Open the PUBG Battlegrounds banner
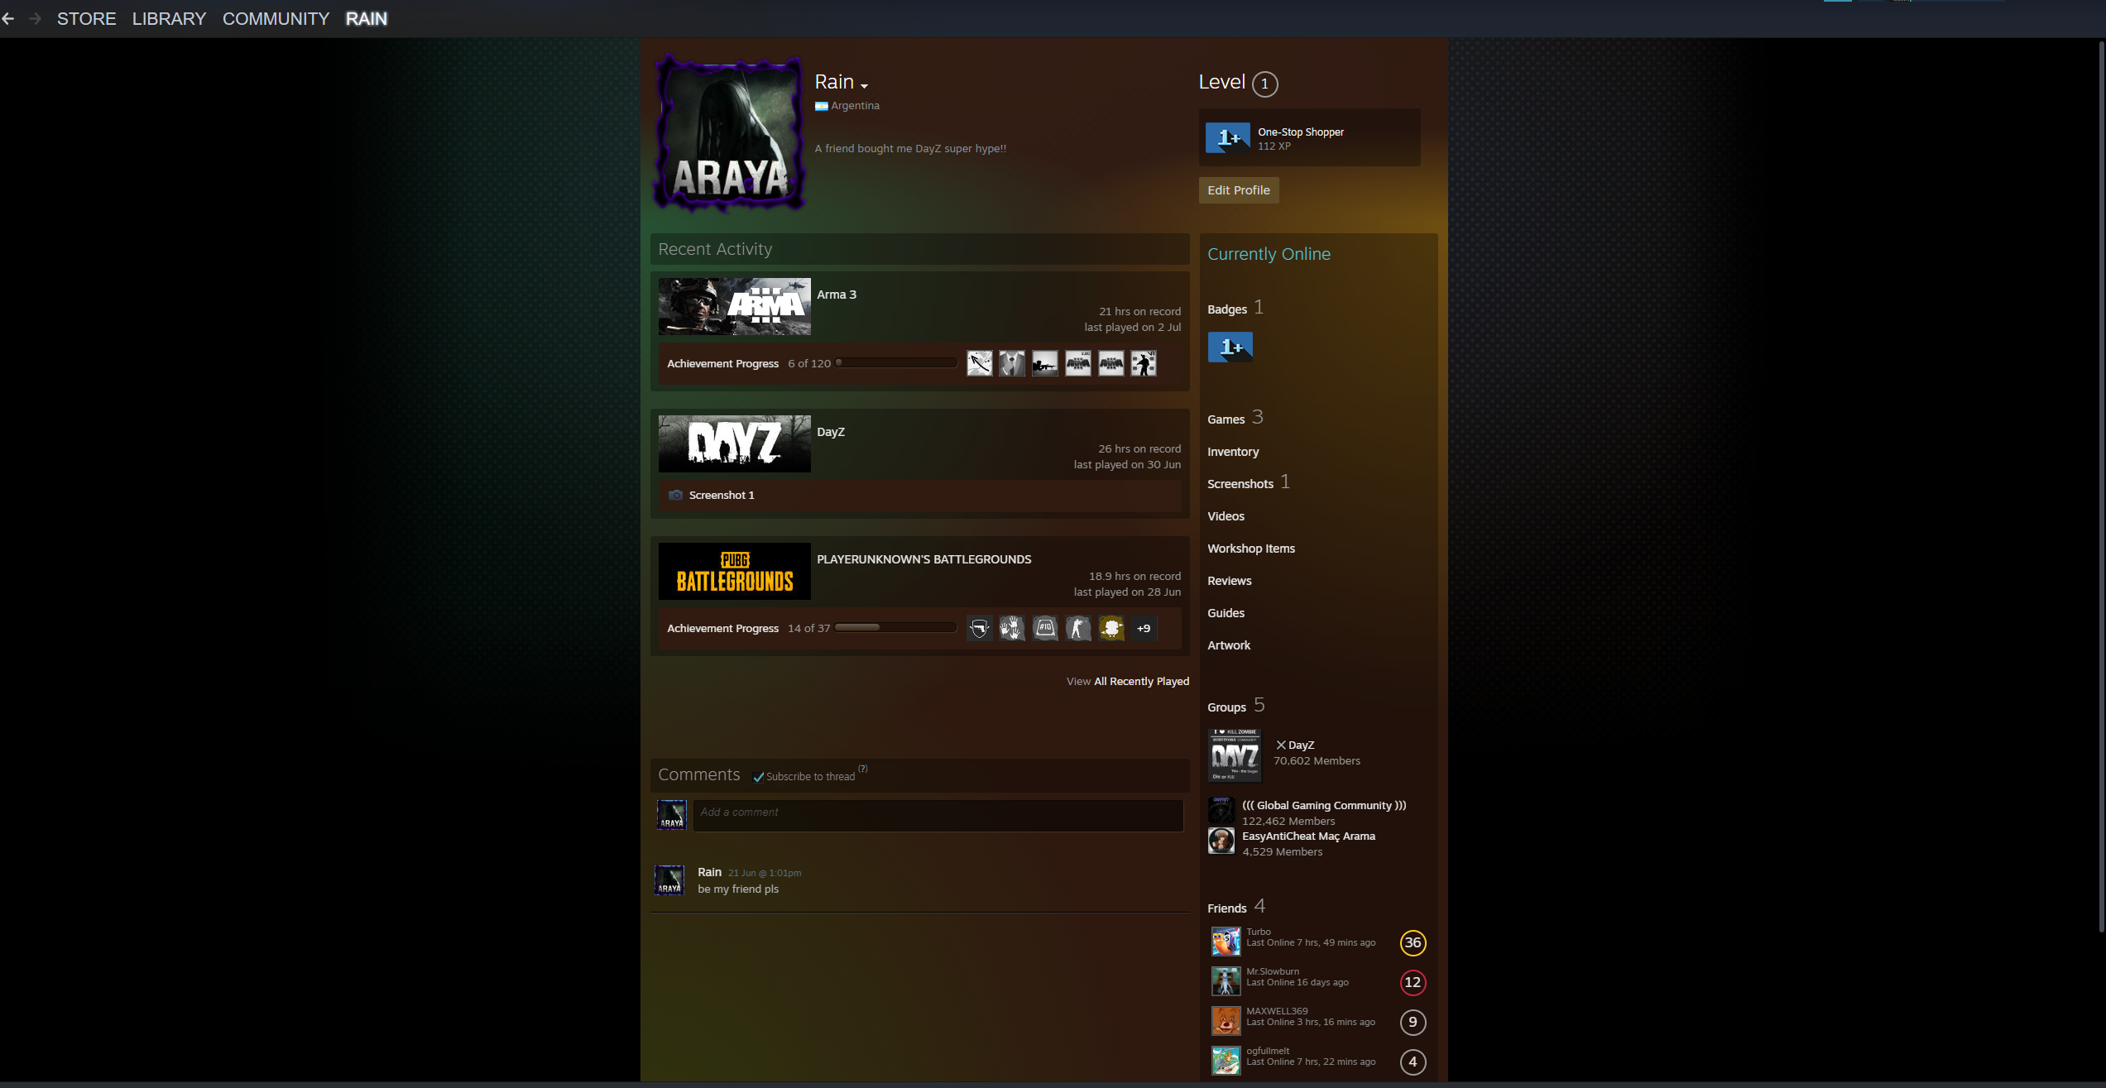Viewport: 2106px width, 1088px height. [734, 571]
